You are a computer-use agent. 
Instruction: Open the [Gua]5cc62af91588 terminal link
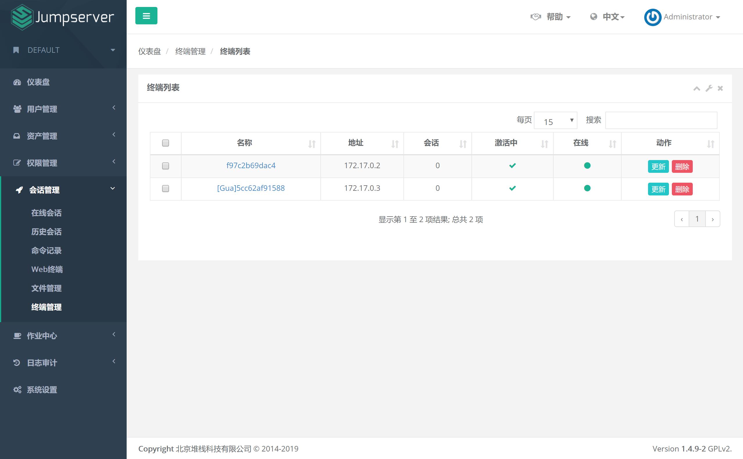click(x=251, y=188)
